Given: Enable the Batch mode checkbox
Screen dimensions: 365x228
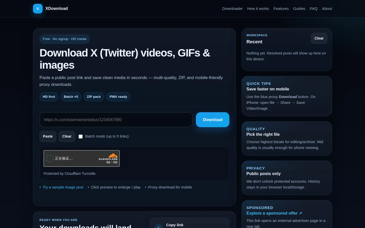Looking at the screenshot, I should point(81,137).
